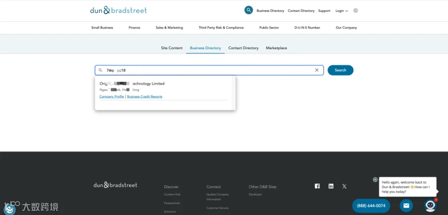Open the footer Perspectives link

[x=172, y=203]
